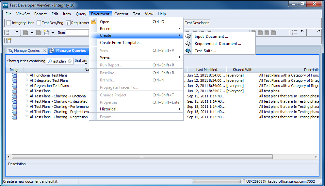Click the scroll right arrow of the query list
Viewport: 325px width, 186px height.
coord(316,157)
